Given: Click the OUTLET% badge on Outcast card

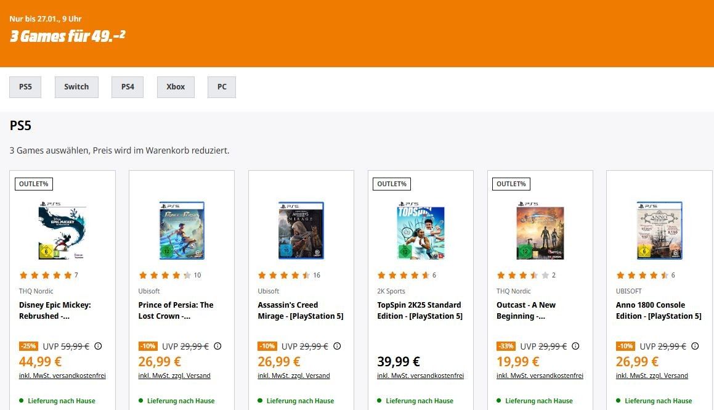Looking at the screenshot, I should (x=511, y=184).
